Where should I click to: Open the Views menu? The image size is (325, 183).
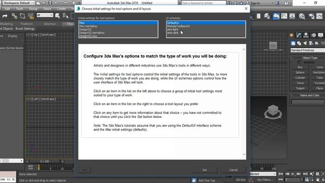click(x=47, y=9)
